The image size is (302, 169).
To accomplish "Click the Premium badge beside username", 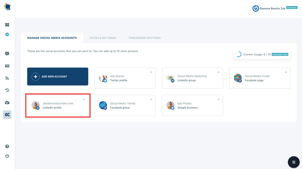I will (x=292, y=8).
